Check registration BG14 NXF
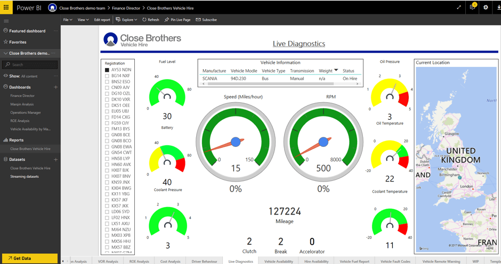The image size is (501, 264). tap(107, 76)
